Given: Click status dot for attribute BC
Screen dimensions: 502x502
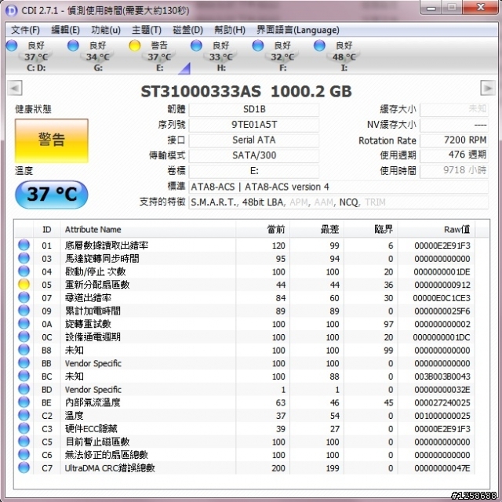Looking at the screenshot, I should tap(24, 376).
